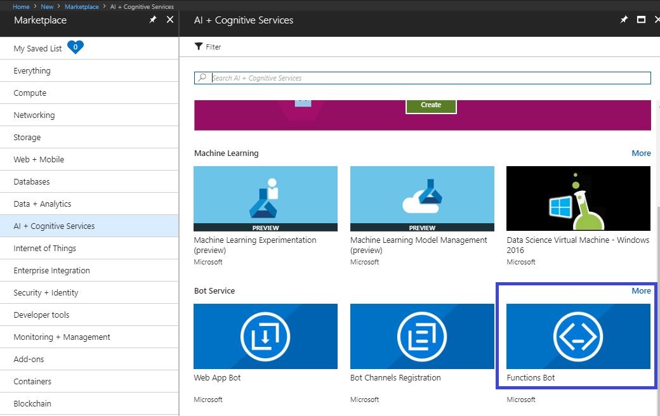The height and width of the screenshot is (416, 660).
Task: Click the Machine Learning Experimentation (preview) title
Action: [255, 245]
